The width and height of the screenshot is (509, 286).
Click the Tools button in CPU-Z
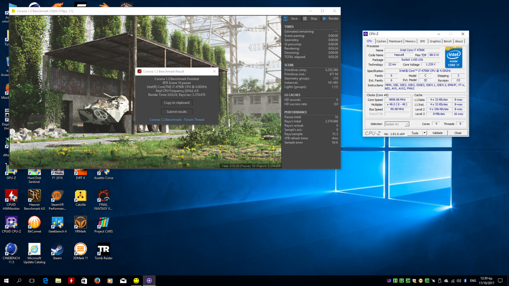415,133
